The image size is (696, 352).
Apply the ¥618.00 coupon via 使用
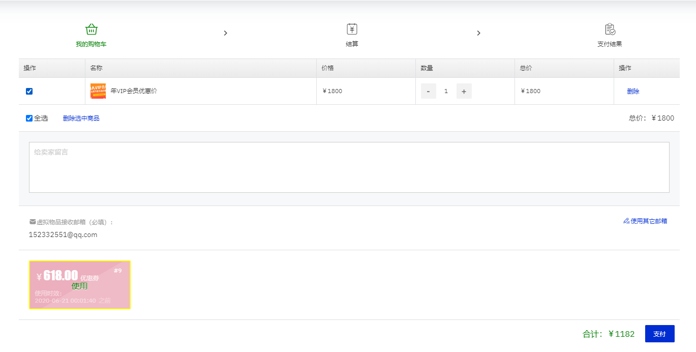click(x=79, y=286)
